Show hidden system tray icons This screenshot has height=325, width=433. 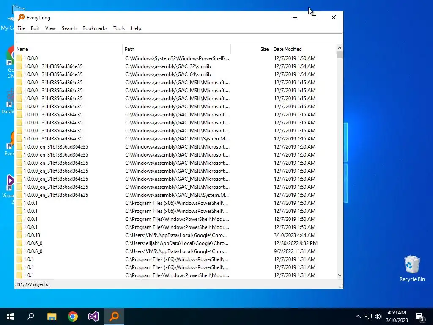pos(358,317)
